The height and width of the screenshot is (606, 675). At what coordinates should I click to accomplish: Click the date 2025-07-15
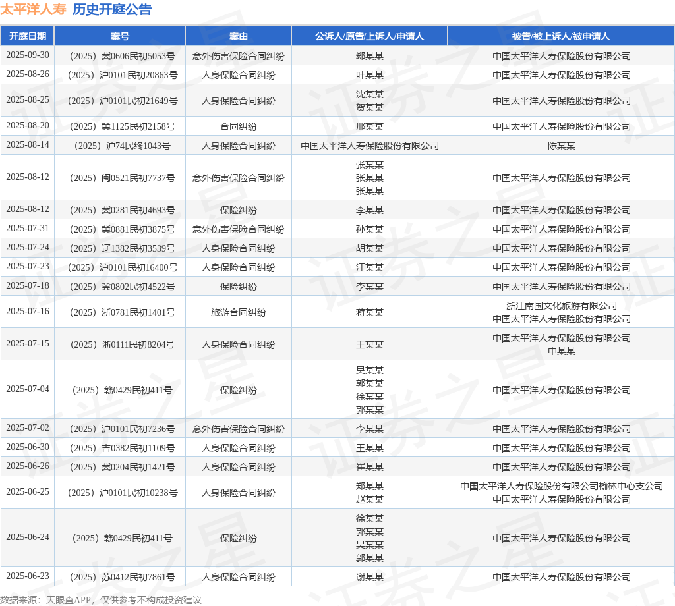[x=28, y=344]
